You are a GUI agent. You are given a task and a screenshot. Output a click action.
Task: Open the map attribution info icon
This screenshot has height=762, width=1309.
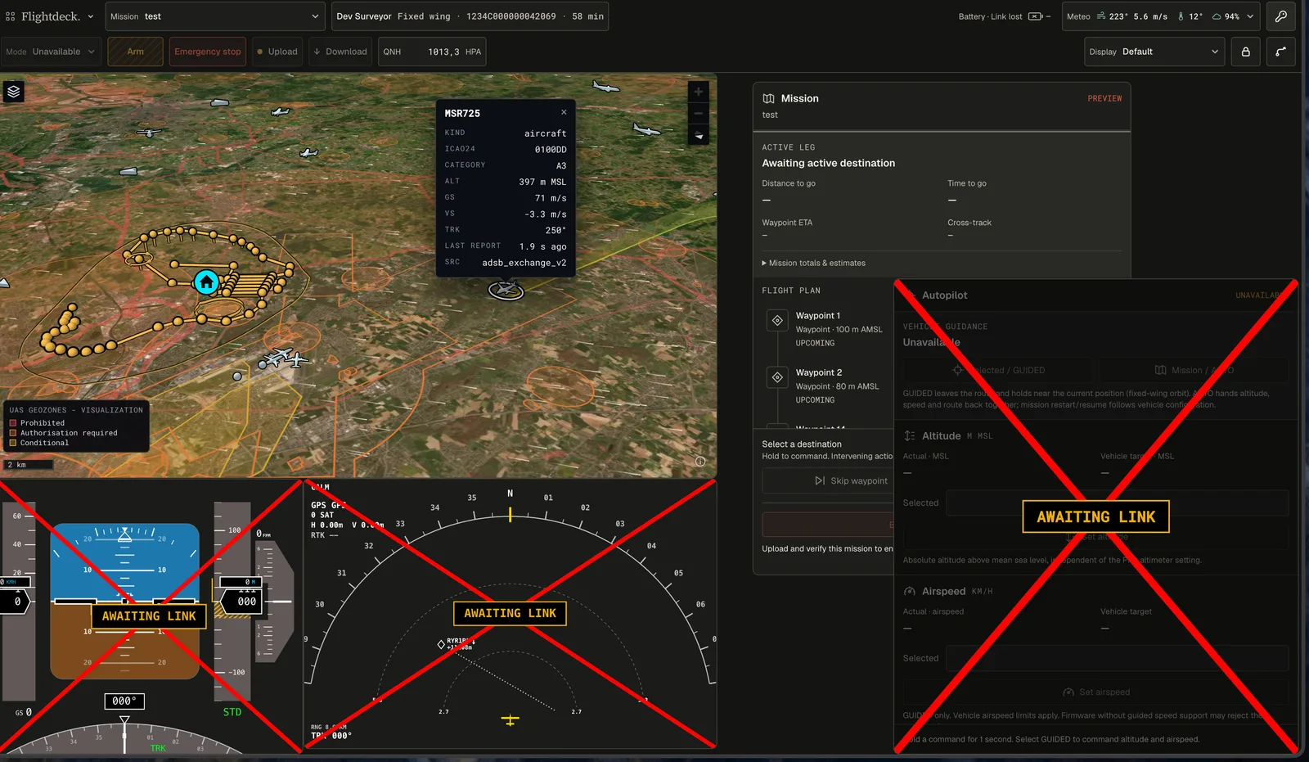[x=700, y=462]
